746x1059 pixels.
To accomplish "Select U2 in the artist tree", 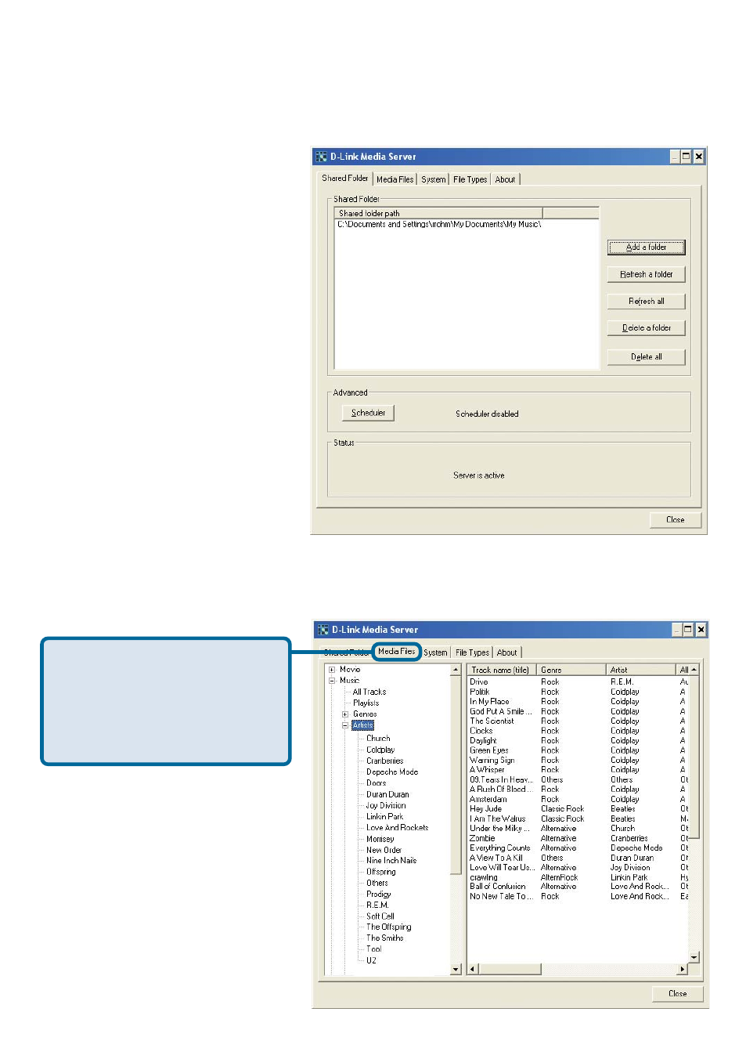I will point(371,960).
